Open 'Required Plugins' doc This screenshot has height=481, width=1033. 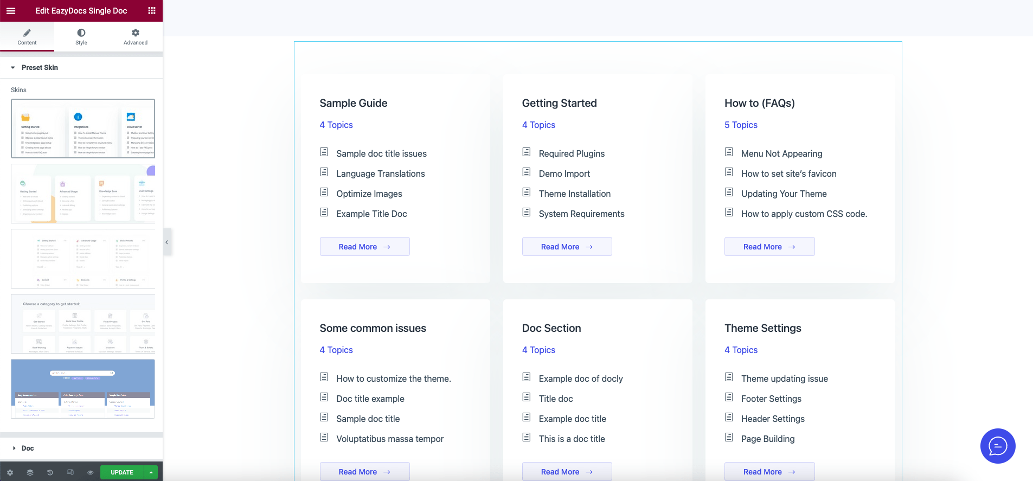coord(572,153)
